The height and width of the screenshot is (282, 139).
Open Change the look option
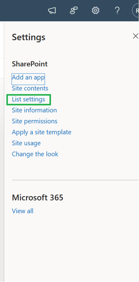pyautogui.click(x=35, y=154)
